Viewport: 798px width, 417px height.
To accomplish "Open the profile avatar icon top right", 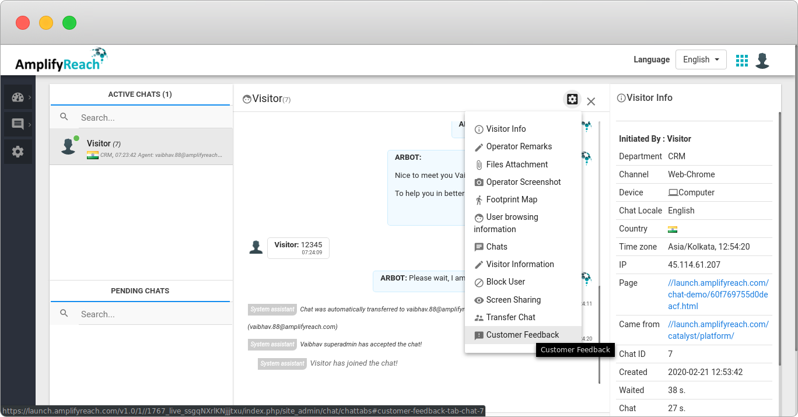I will click(762, 59).
